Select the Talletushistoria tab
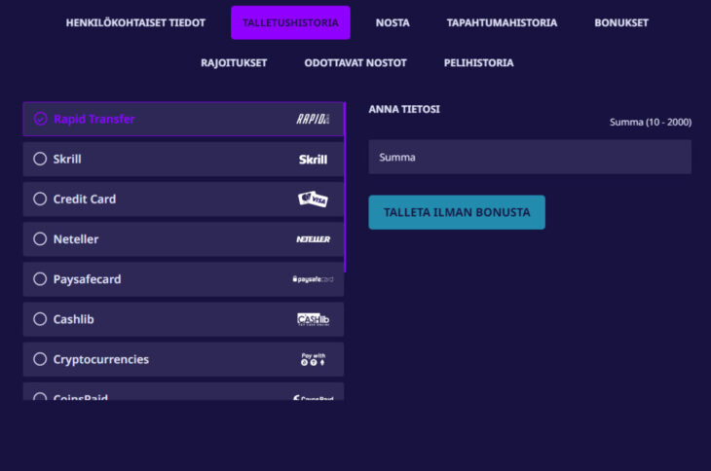711x471 pixels. (290, 22)
